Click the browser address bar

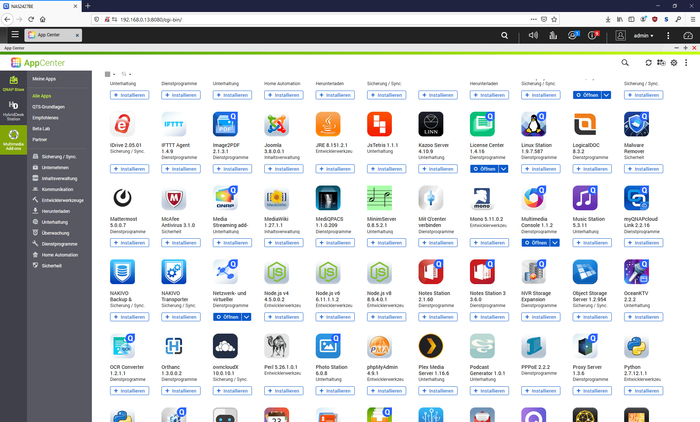point(255,20)
